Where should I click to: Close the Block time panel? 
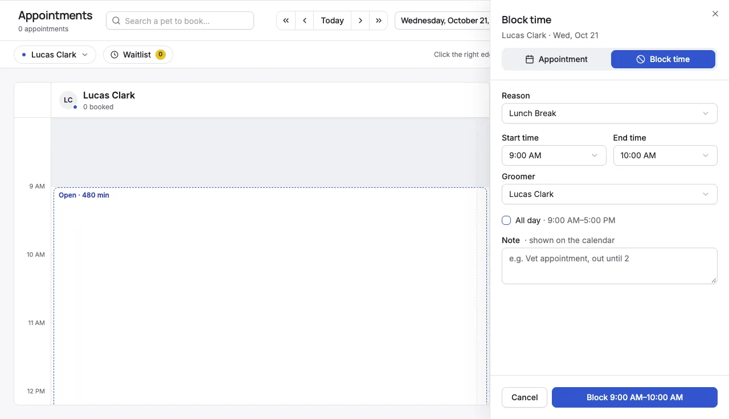(715, 14)
